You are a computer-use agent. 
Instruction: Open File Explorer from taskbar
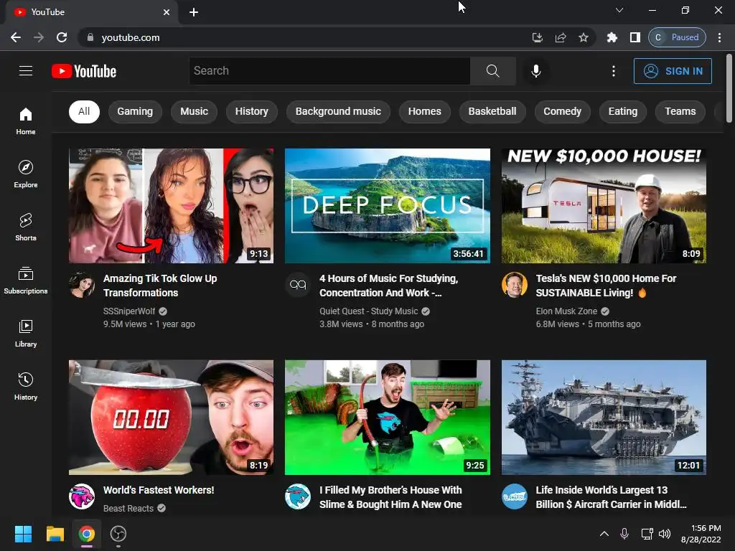(55, 534)
